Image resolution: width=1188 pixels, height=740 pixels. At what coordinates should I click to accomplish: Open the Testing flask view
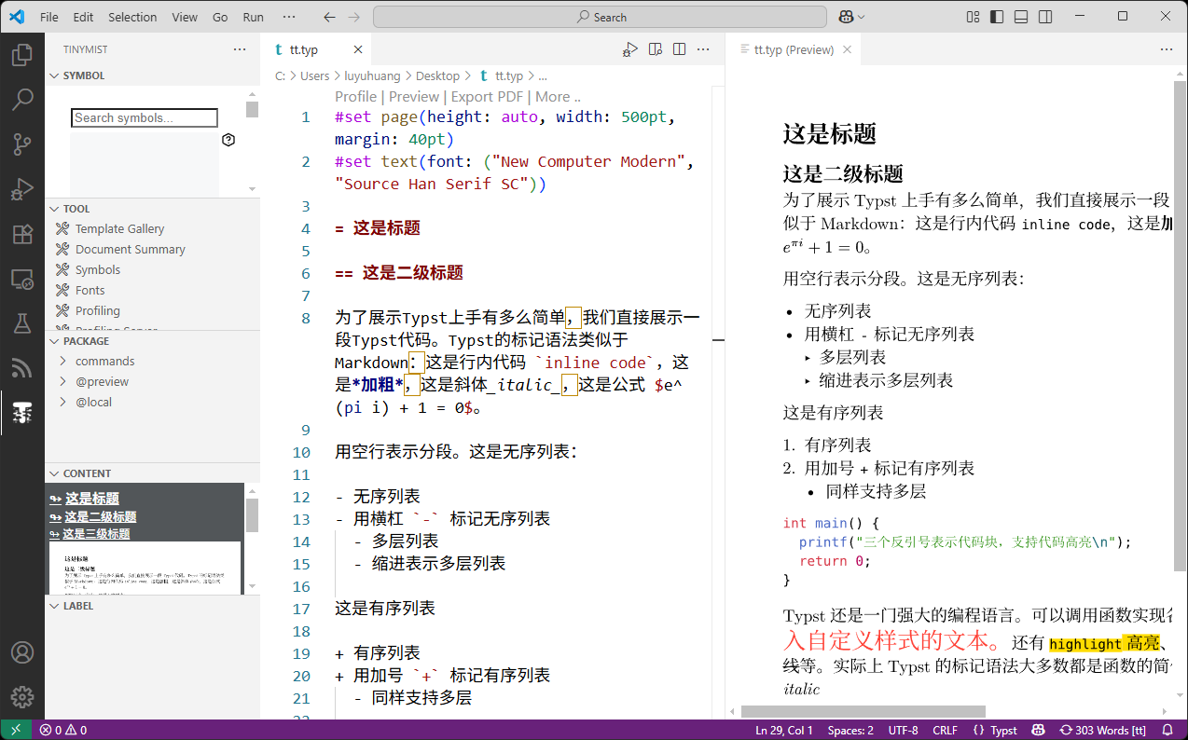[22, 323]
